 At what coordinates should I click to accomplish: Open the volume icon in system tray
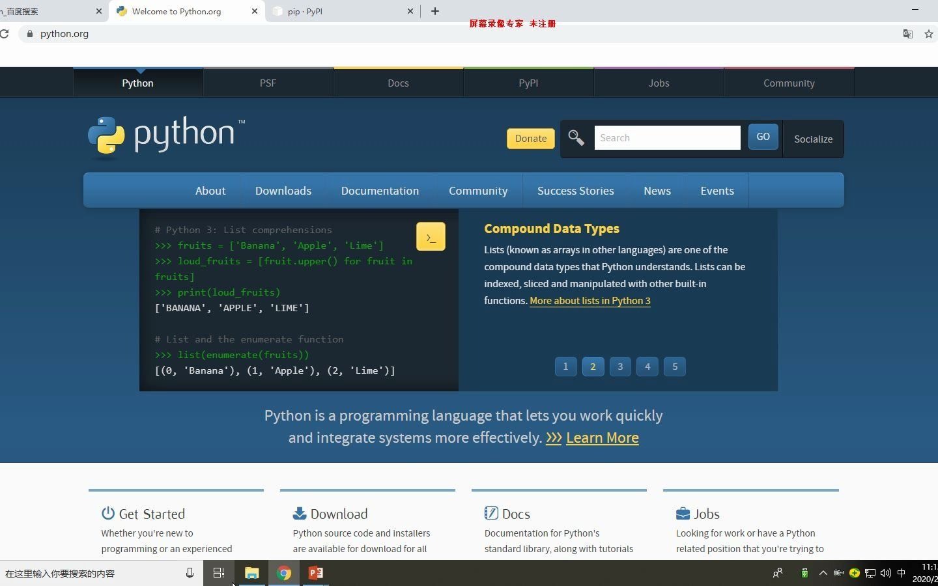(x=885, y=573)
